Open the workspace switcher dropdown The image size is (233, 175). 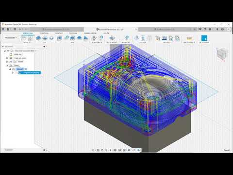11,38
